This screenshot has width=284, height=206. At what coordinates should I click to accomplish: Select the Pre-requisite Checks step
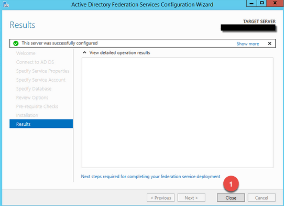(37, 106)
